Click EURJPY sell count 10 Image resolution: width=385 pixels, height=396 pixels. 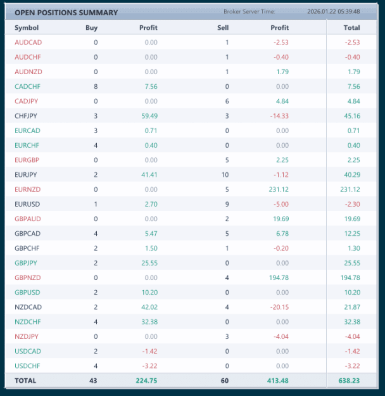pos(225,174)
